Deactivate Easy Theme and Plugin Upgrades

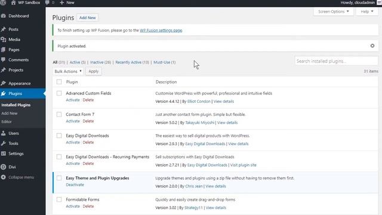click(x=75, y=185)
